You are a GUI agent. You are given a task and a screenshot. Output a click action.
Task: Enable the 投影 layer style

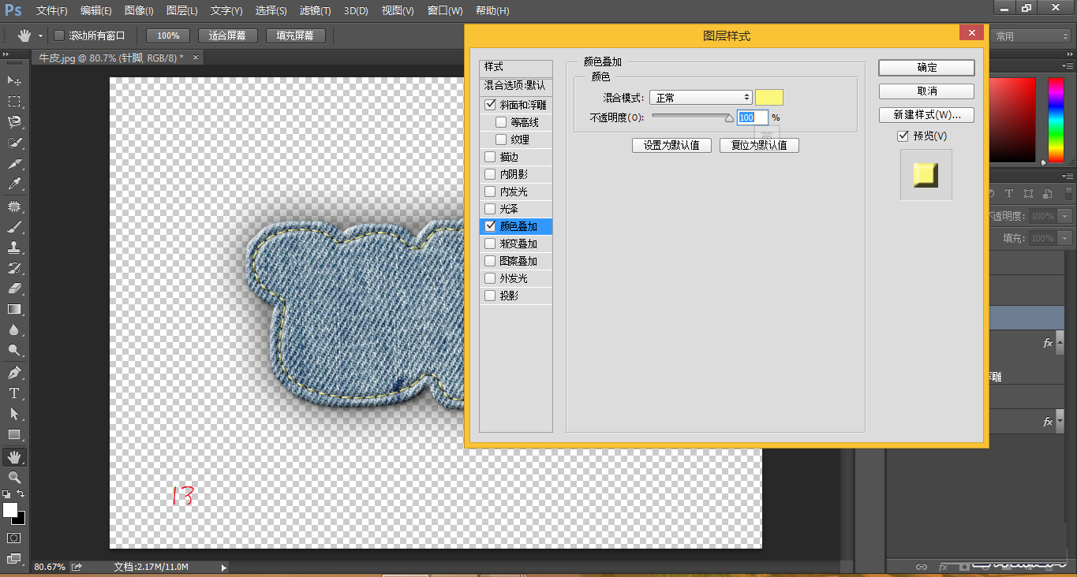coord(488,295)
